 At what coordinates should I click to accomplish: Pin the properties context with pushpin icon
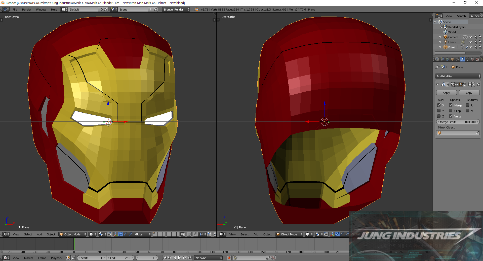pyautogui.click(x=437, y=67)
